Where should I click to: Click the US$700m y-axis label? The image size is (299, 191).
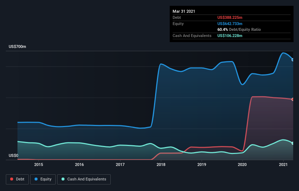click(x=17, y=46)
